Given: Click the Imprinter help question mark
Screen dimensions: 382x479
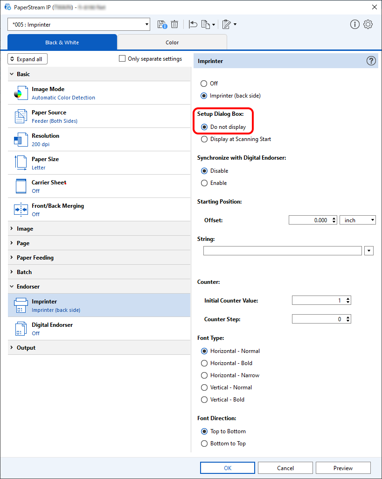Looking at the screenshot, I should [371, 61].
